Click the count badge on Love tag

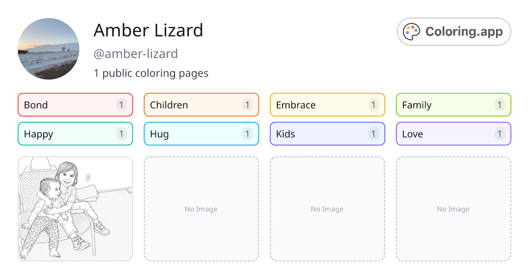(x=499, y=134)
